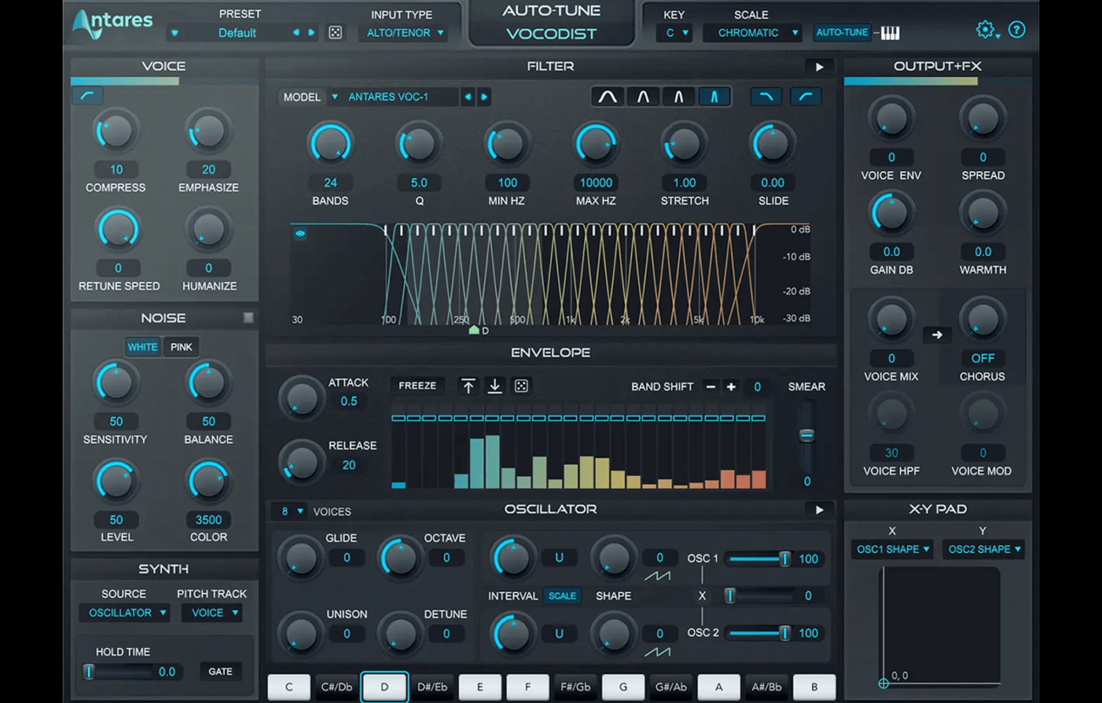The height and width of the screenshot is (703, 1102).
Task: Toggle the envelope FREEZE button
Action: 418,385
